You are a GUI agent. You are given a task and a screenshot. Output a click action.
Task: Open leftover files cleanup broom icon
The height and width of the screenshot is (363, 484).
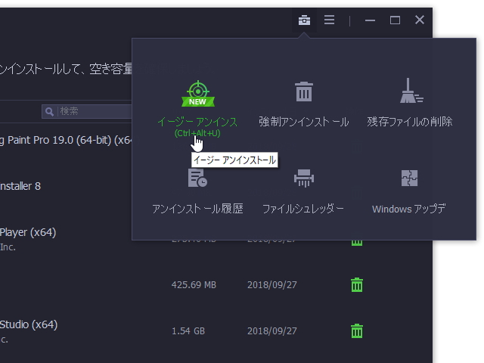point(411,91)
